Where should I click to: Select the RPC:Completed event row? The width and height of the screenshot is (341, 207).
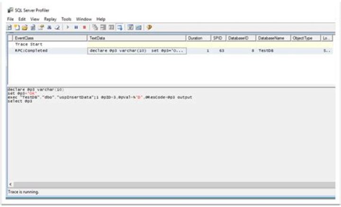[x=170, y=51]
